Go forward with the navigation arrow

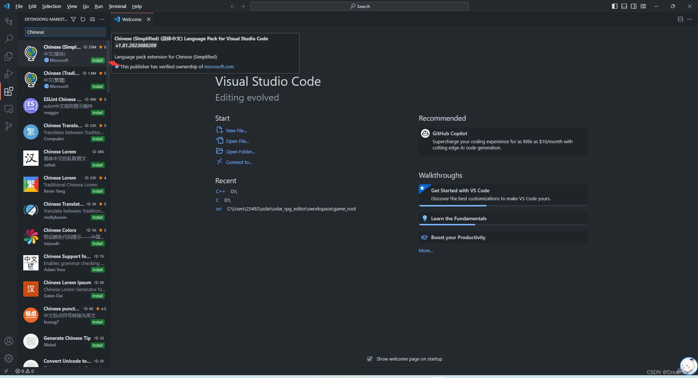coord(242,6)
